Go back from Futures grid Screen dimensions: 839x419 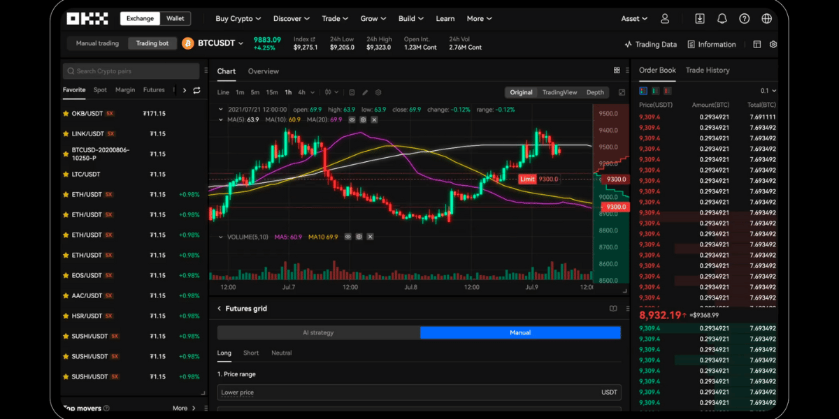[x=219, y=309]
